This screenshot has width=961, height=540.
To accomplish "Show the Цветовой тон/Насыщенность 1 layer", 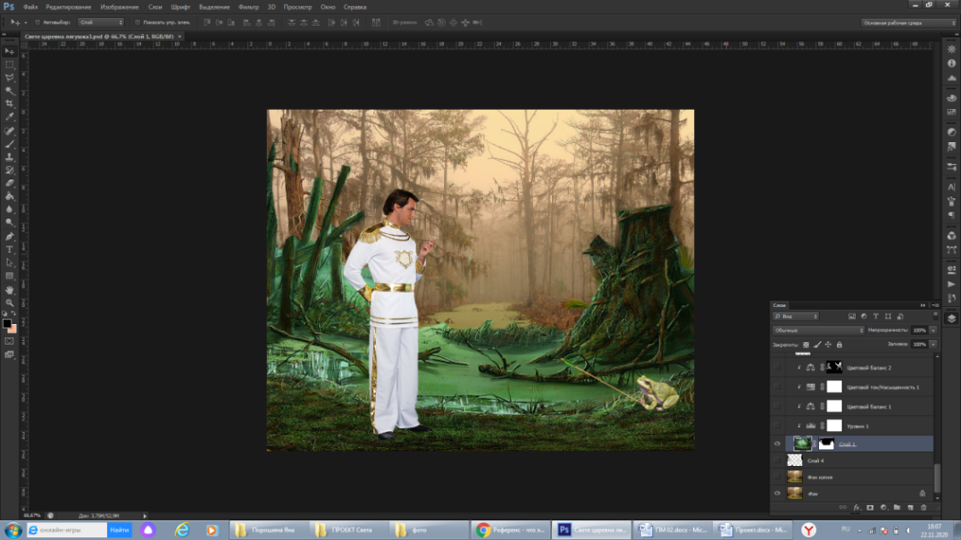I will pos(777,387).
